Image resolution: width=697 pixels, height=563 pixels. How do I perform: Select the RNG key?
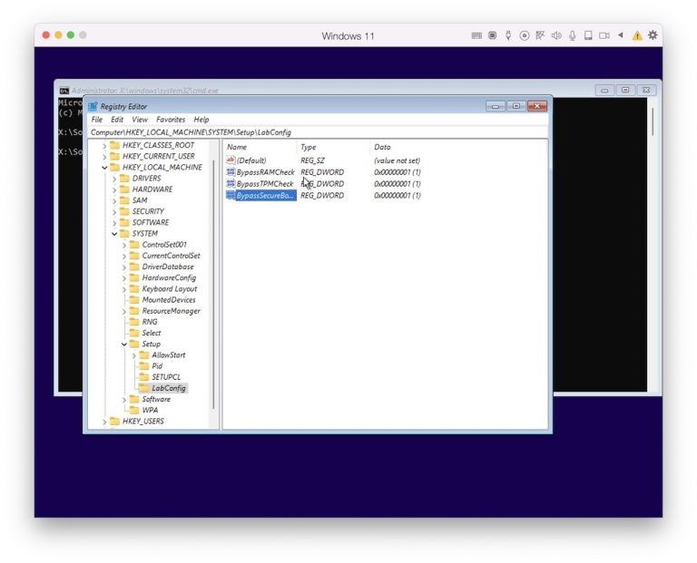coord(150,322)
